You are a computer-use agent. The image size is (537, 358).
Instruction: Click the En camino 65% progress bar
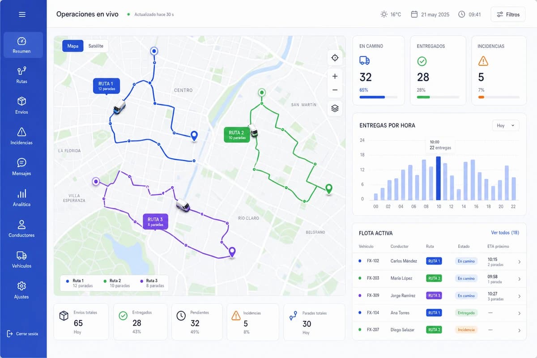click(x=378, y=97)
